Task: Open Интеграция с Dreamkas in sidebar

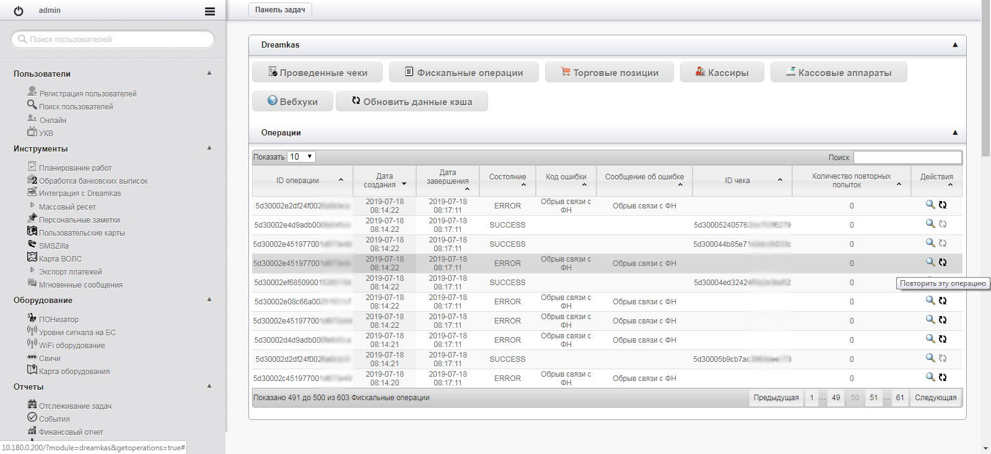Action: (80, 194)
